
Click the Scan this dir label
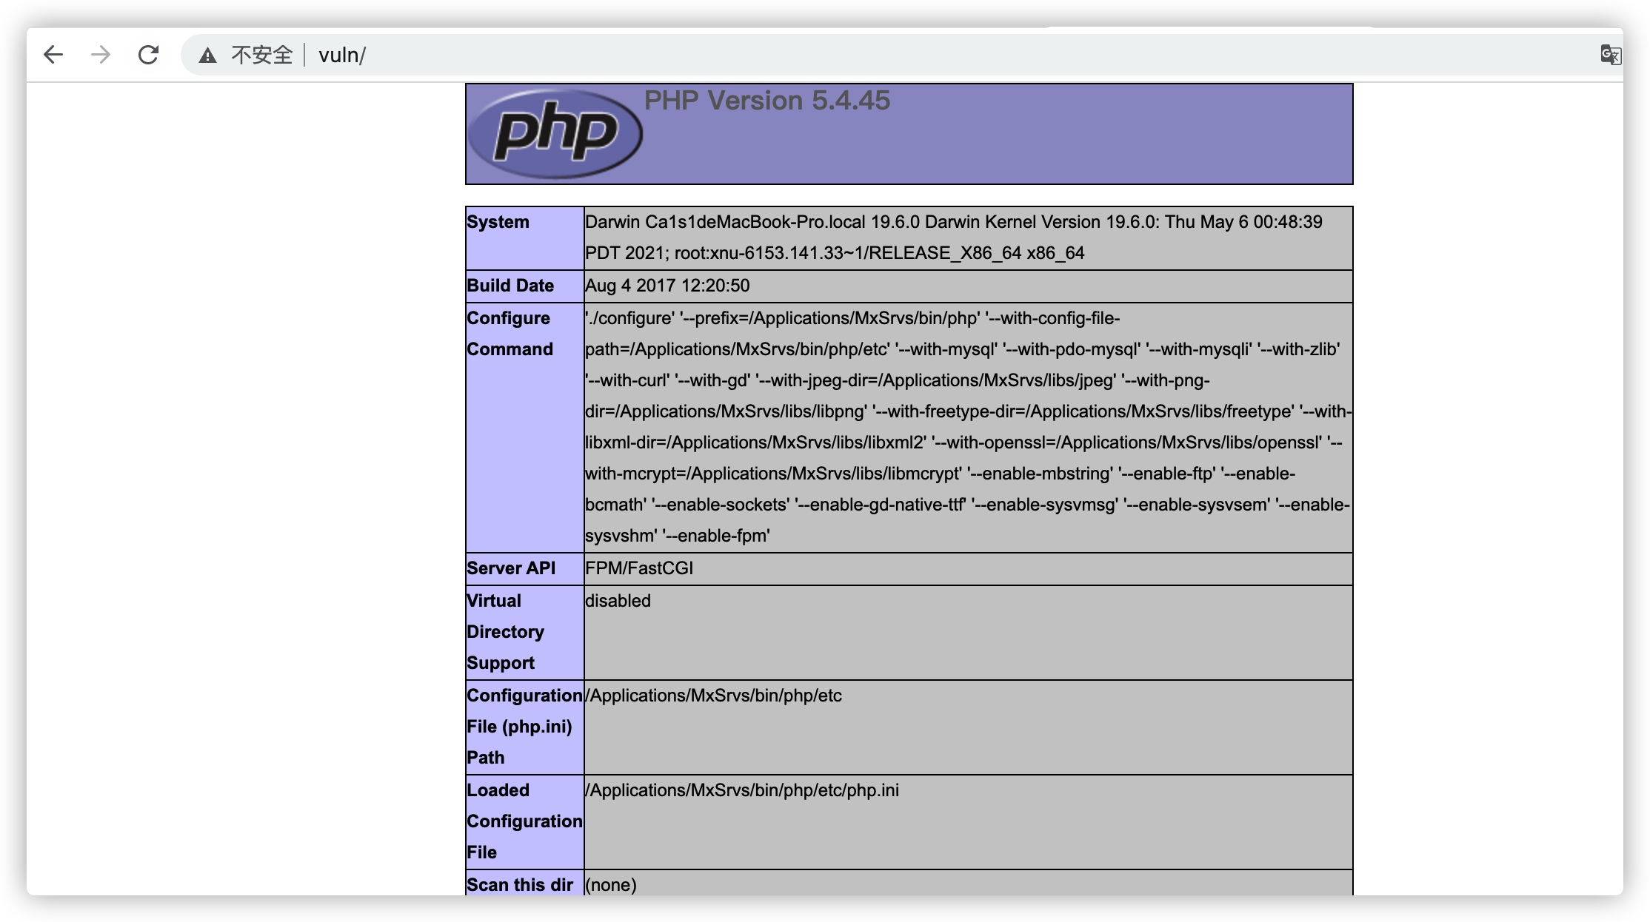520,885
